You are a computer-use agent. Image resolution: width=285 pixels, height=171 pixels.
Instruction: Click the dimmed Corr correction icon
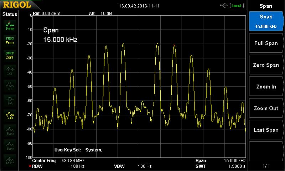(x=10, y=71)
